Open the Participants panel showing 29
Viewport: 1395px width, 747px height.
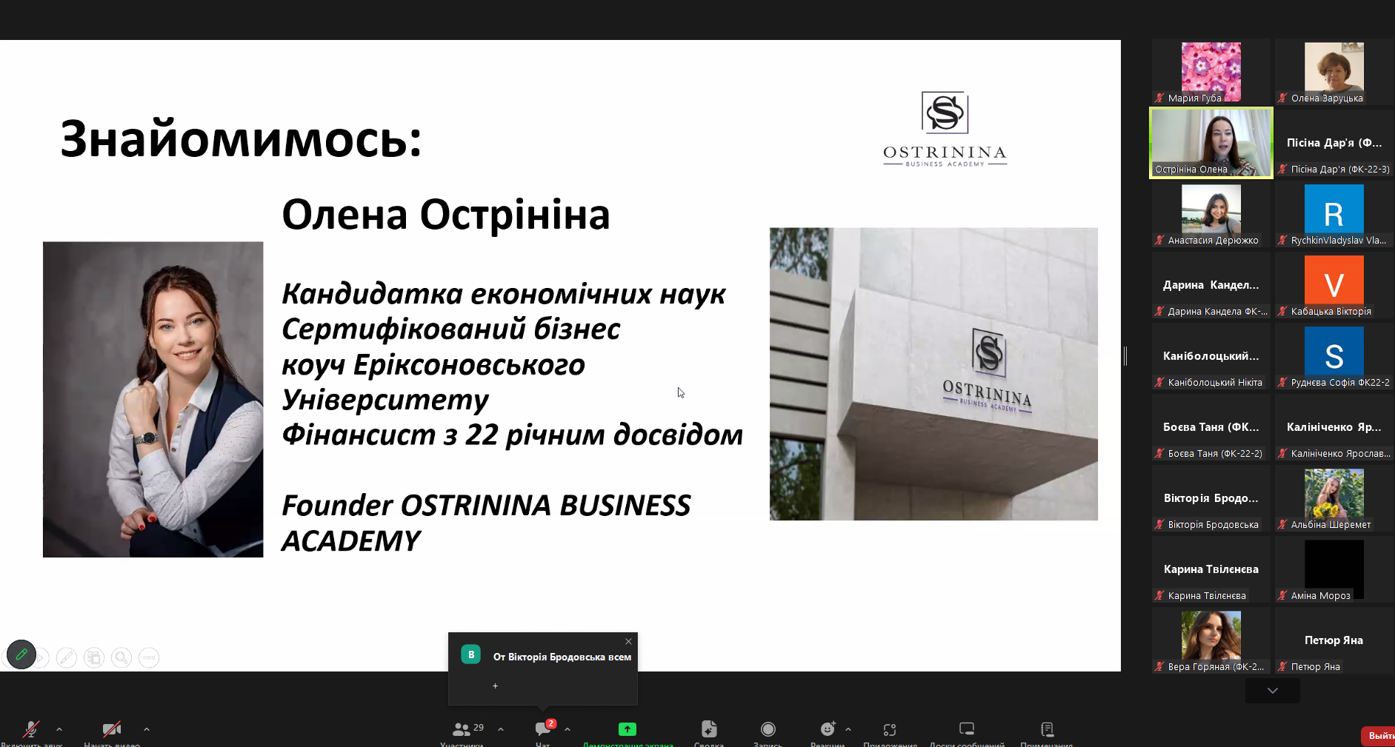pos(467,729)
